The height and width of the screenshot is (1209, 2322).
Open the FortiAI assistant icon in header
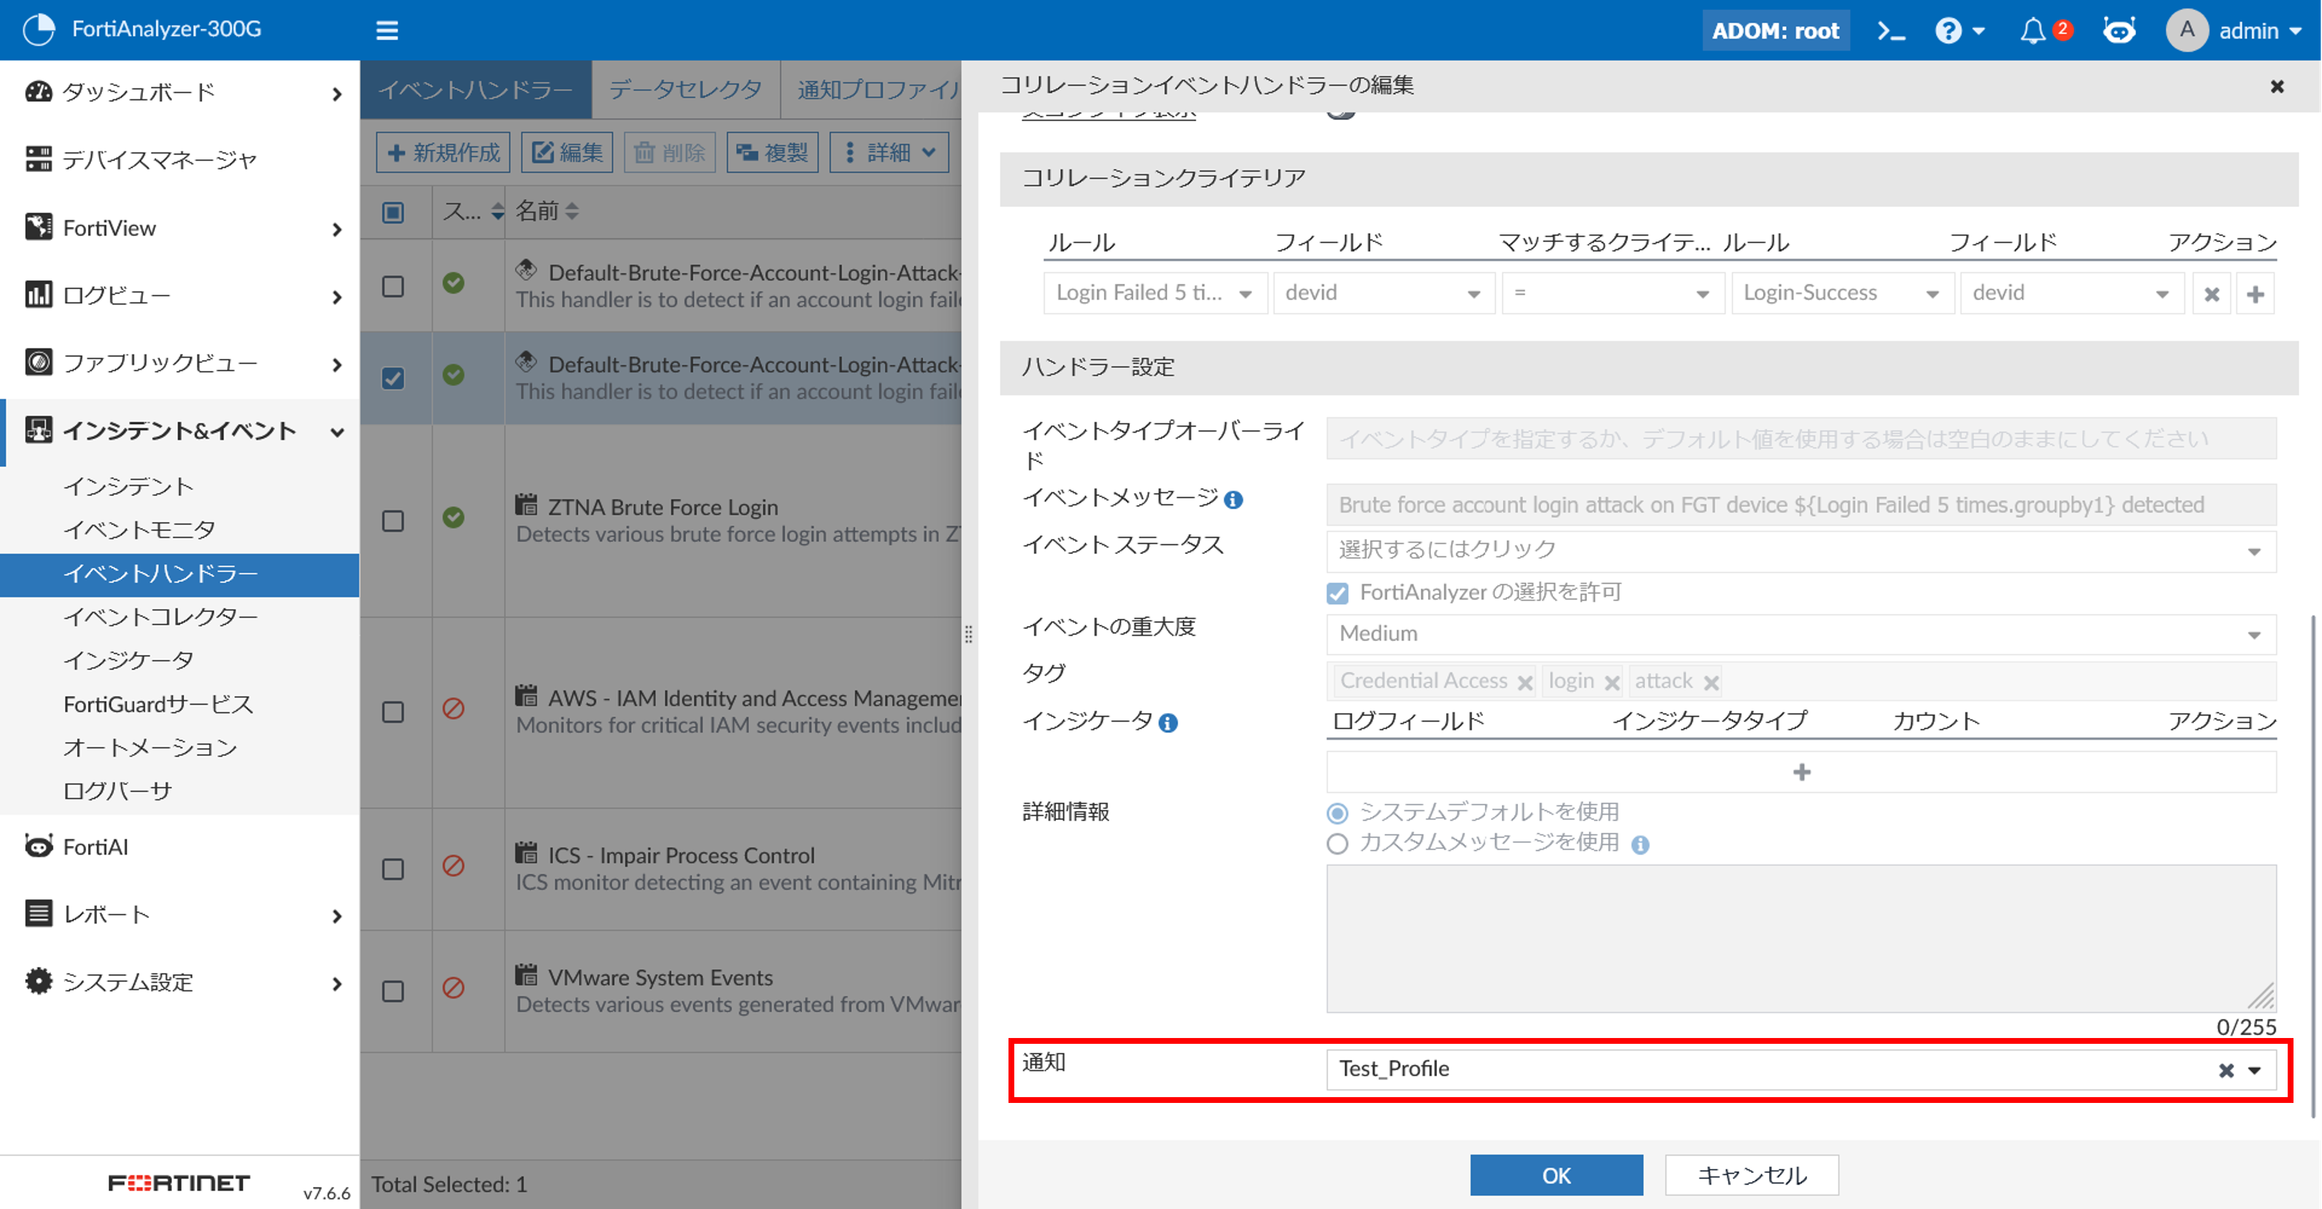(x=2118, y=31)
